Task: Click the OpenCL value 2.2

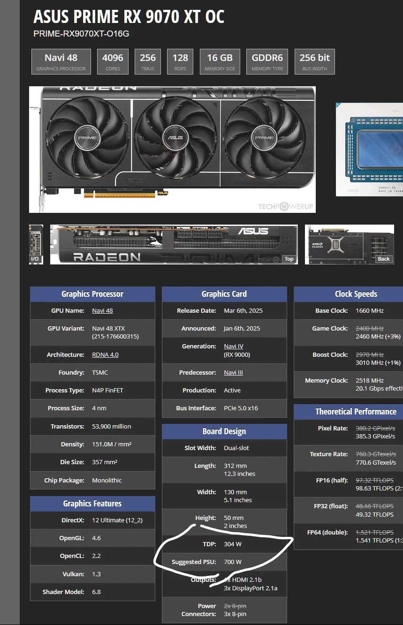Action: (96, 556)
